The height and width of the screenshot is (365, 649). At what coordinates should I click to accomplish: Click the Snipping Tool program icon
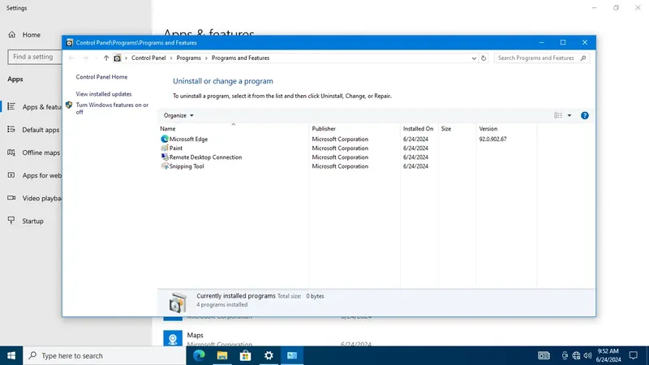(165, 166)
